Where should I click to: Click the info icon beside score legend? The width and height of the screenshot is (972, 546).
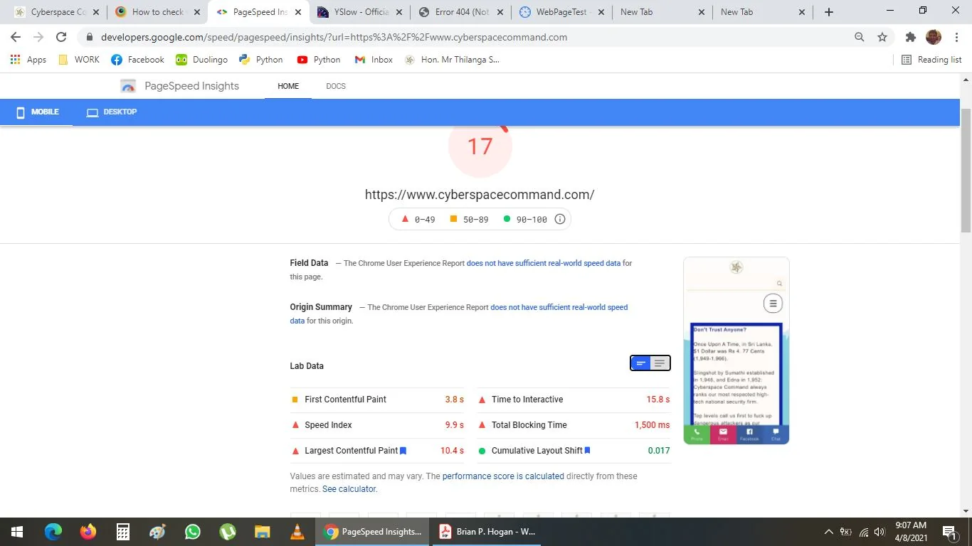pos(560,219)
